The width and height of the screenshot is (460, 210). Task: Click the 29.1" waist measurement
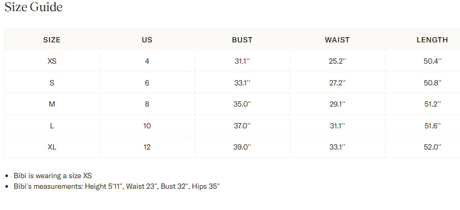coord(337,104)
